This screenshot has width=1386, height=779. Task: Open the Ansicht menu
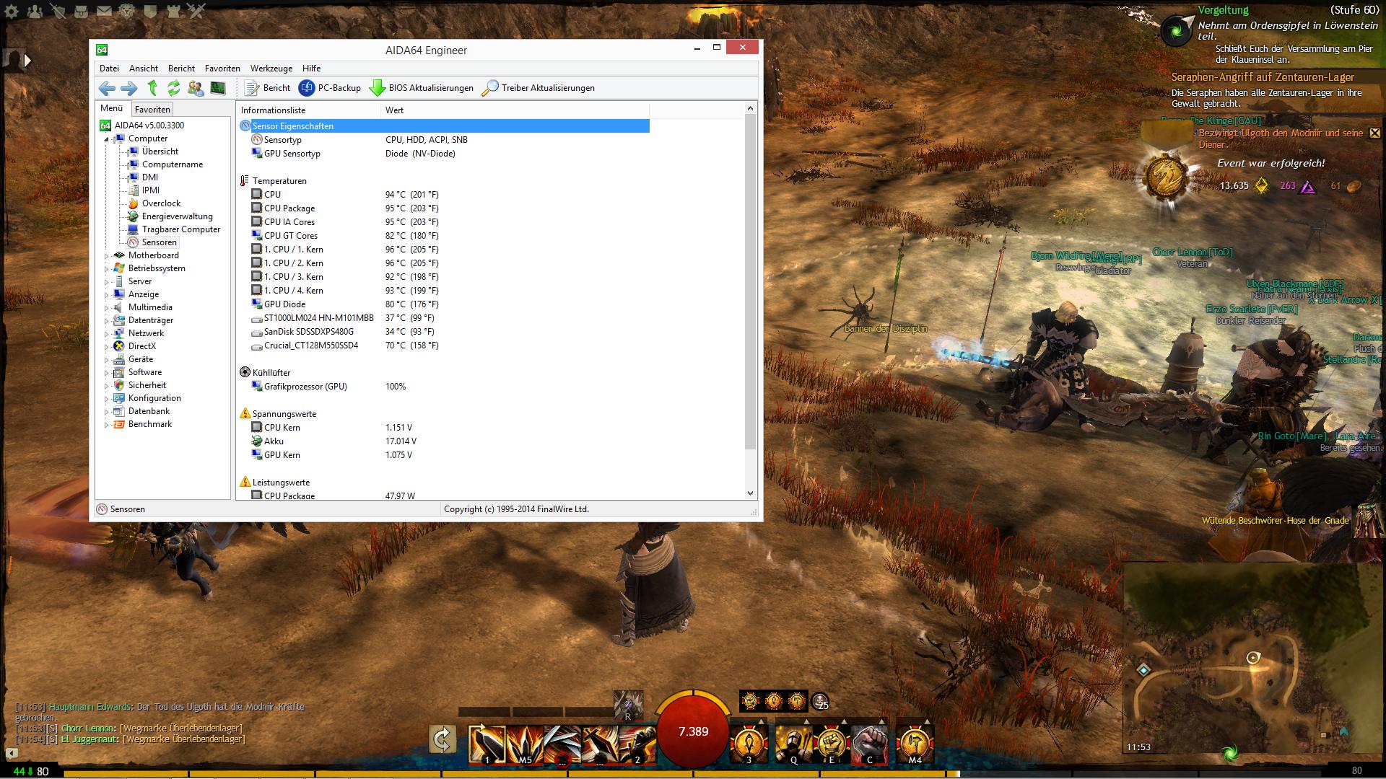[144, 69]
